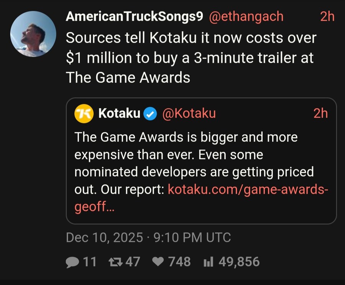The image size is (345, 285).
Task: Click the reply speech bubble icon
Action: pyautogui.click(x=72, y=262)
